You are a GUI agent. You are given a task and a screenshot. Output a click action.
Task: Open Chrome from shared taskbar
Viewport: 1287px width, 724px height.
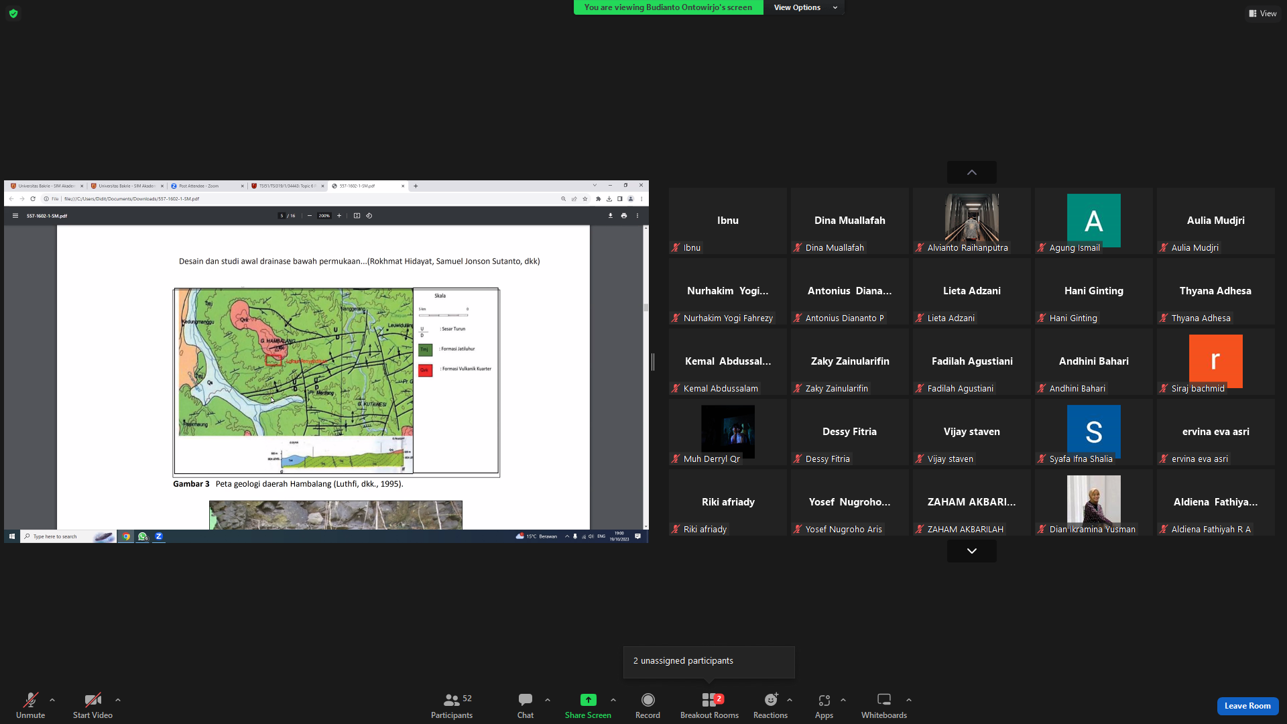(126, 536)
